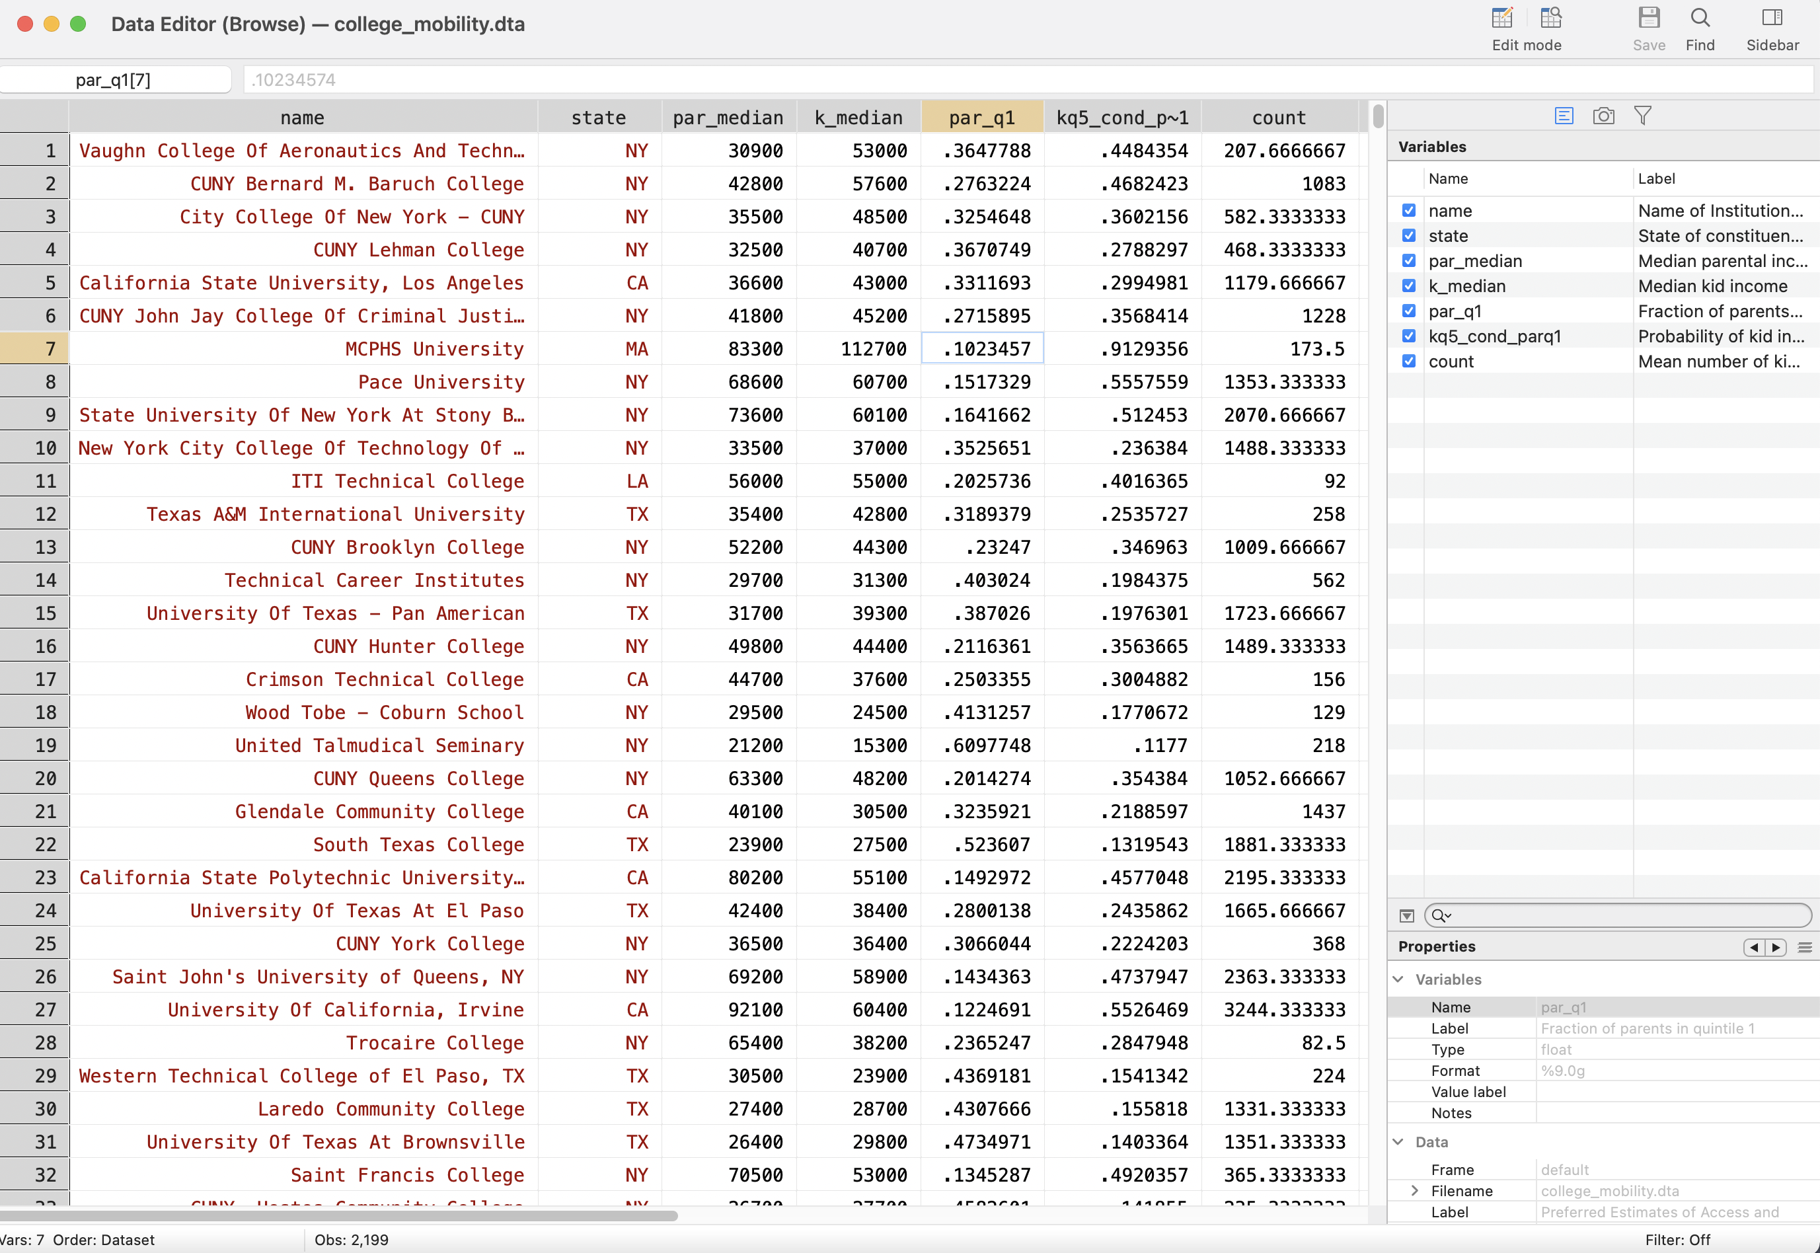Collapse the Variables section in Properties

(1398, 979)
